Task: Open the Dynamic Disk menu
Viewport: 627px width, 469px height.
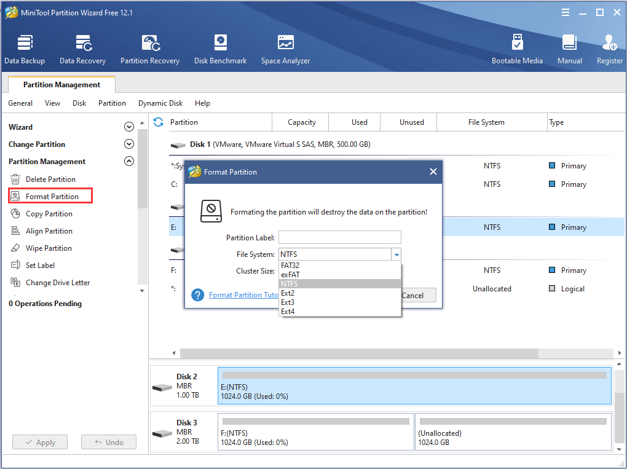Action: click(160, 103)
